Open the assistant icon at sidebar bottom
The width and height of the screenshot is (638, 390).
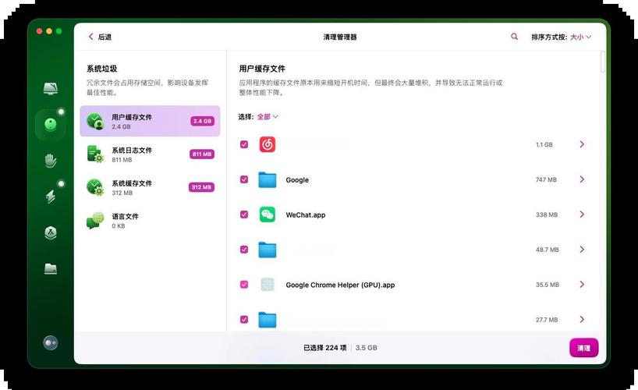point(51,342)
